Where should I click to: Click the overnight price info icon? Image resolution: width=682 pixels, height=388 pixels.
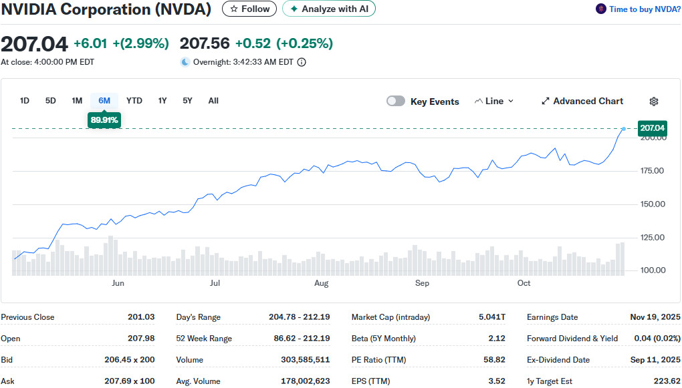[x=302, y=62]
